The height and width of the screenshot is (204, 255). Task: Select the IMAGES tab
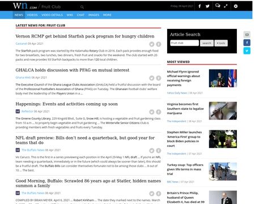point(93,15)
